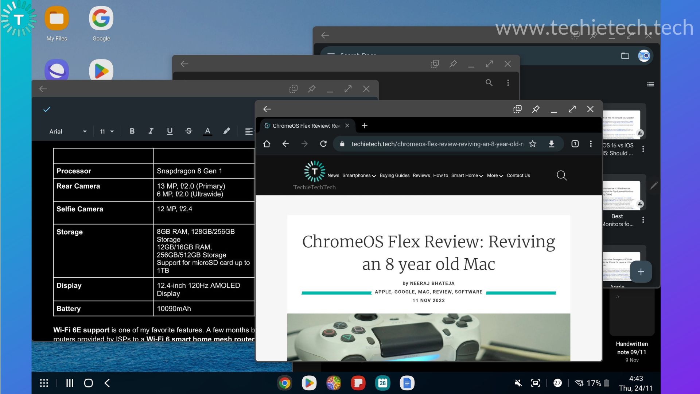Click the Bold formatting icon
The image size is (700, 394).
(132, 131)
